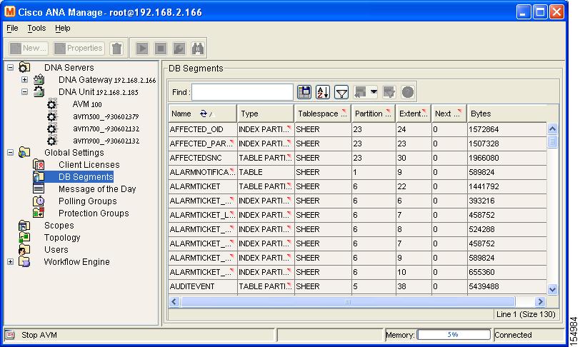Open the Help menu

[63, 28]
